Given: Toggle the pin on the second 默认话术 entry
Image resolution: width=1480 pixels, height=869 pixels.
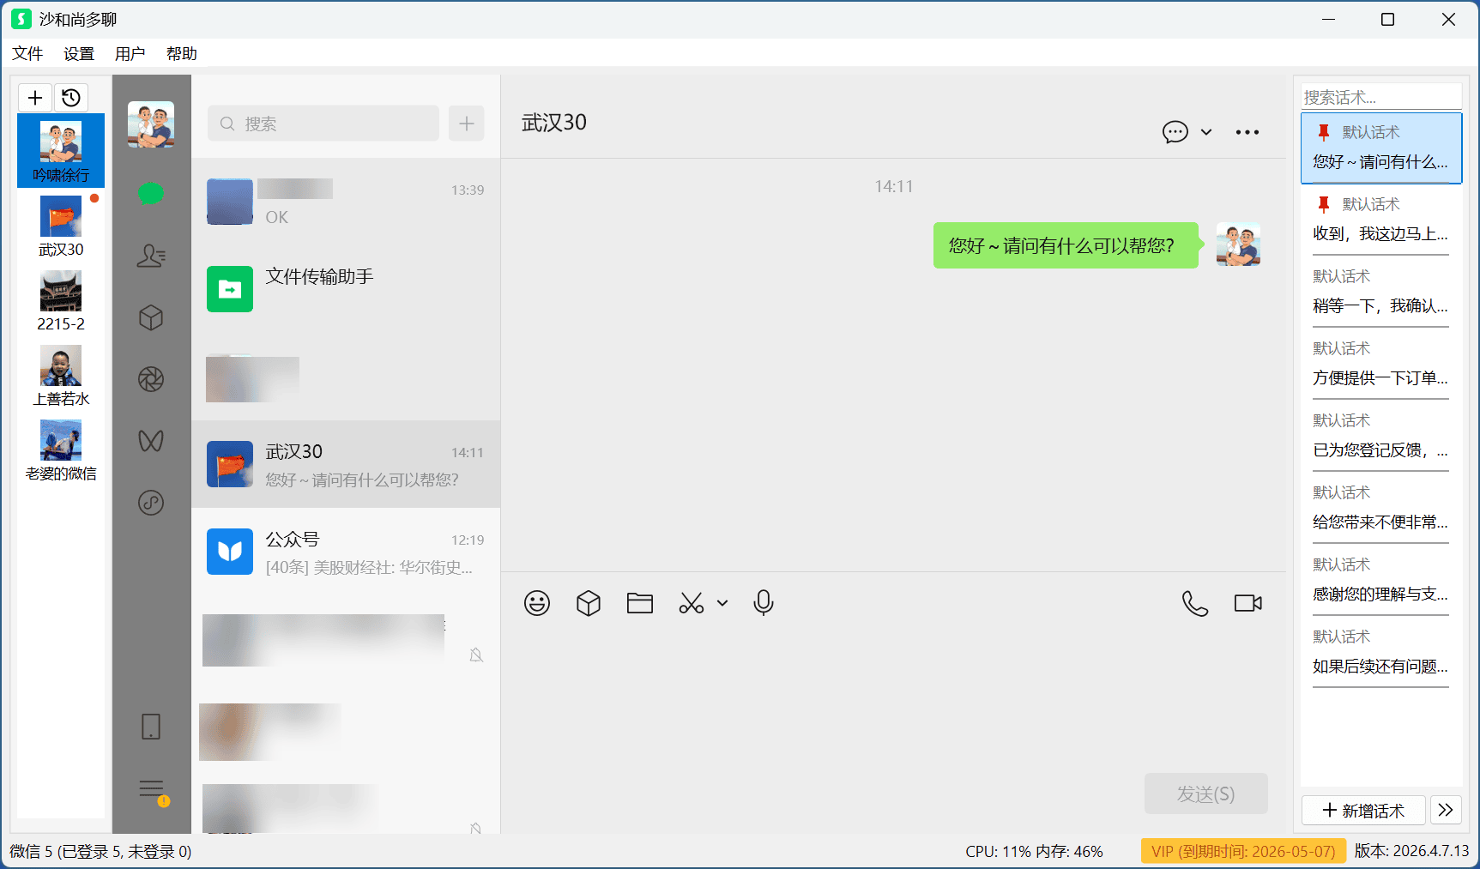Looking at the screenshot, I should (1324, 204).
